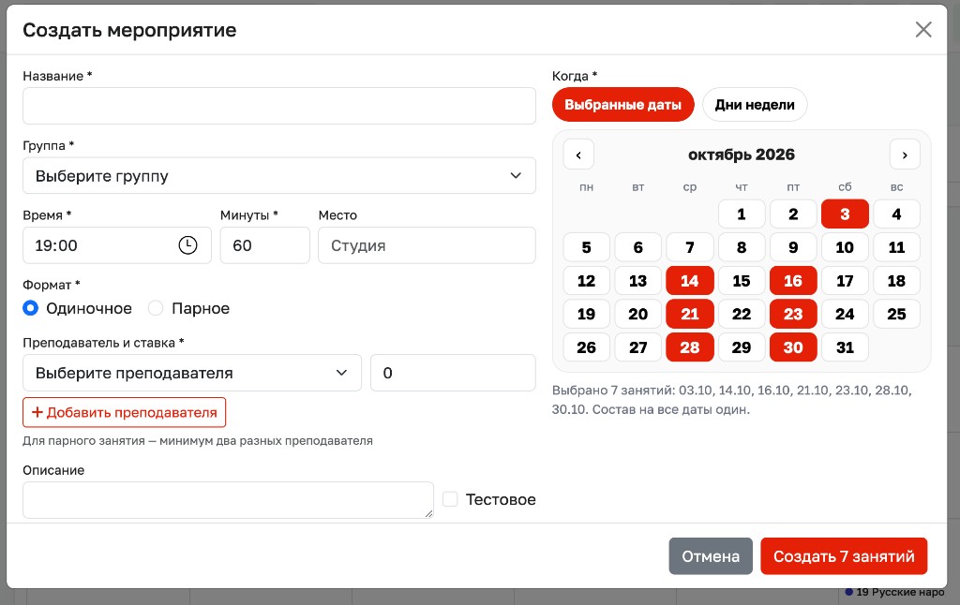Enable the Тестовое checkbox
960x605 pixels.
tap(450, 499)
